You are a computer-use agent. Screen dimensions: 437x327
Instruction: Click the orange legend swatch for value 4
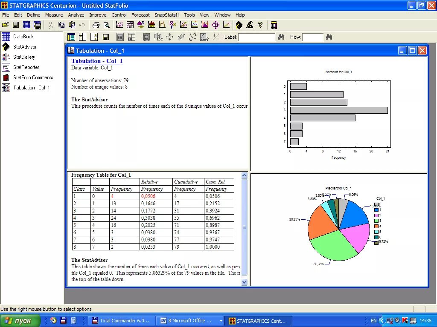click(376, 227)
